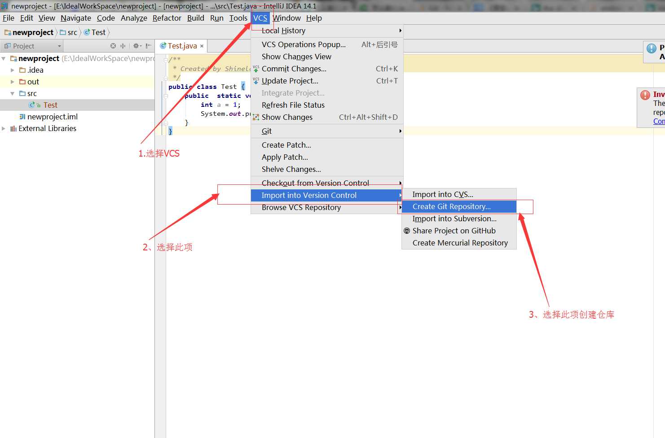Click the out folder icon
This screenshot has width=665, height=438.
(22, 82)
